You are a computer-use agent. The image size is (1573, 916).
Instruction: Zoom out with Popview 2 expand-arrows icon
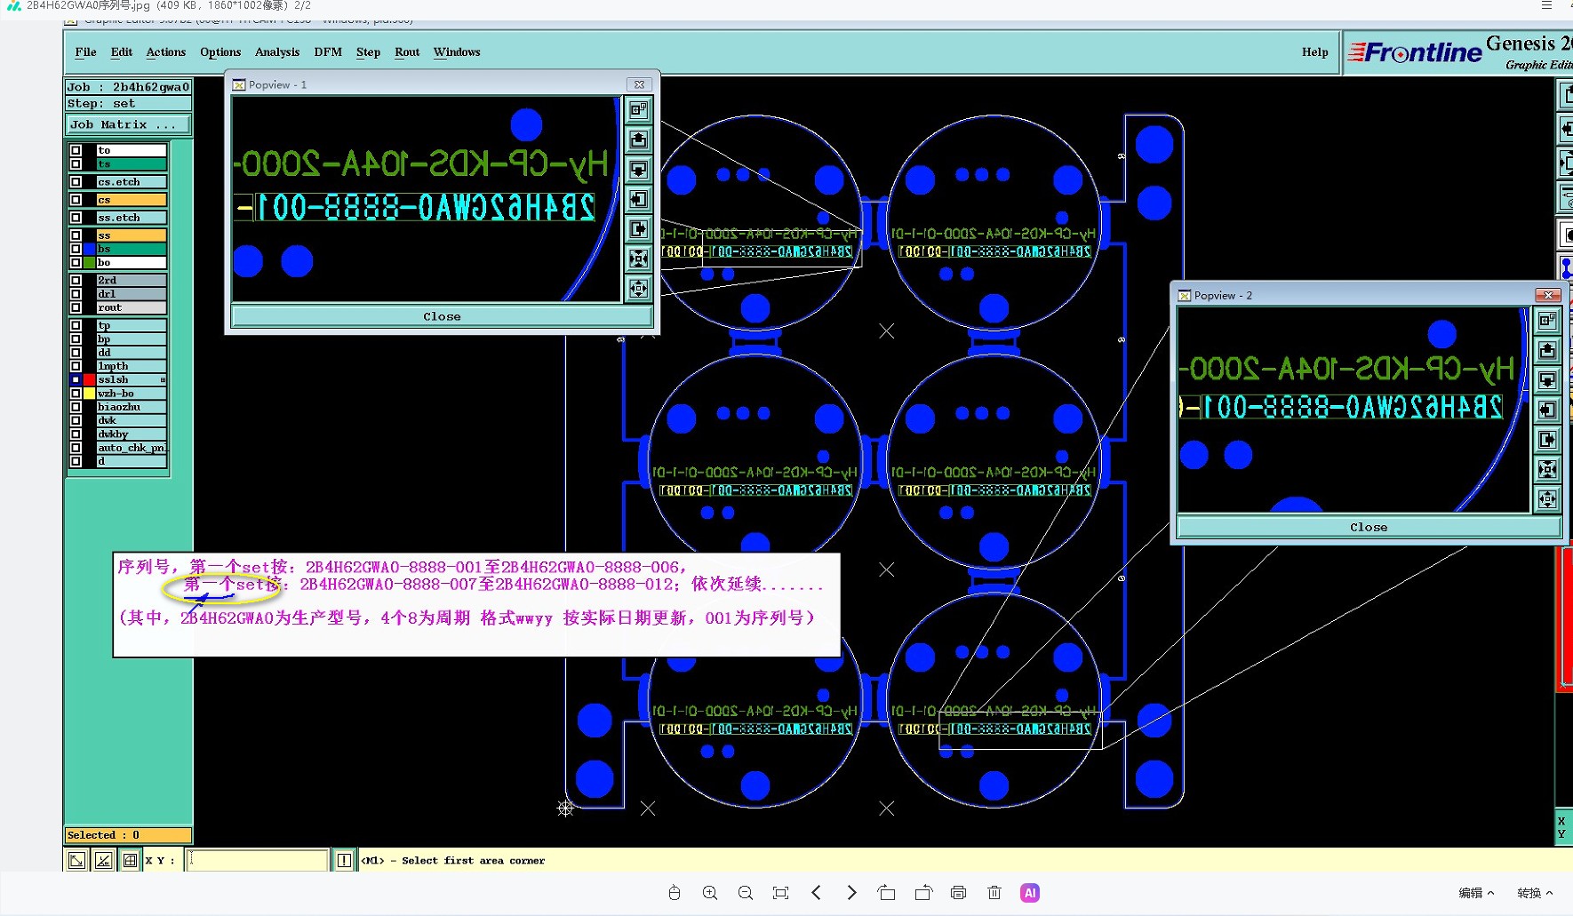click(x=1547, y=498)
